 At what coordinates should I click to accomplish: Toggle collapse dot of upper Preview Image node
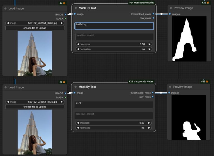point(171,8)
